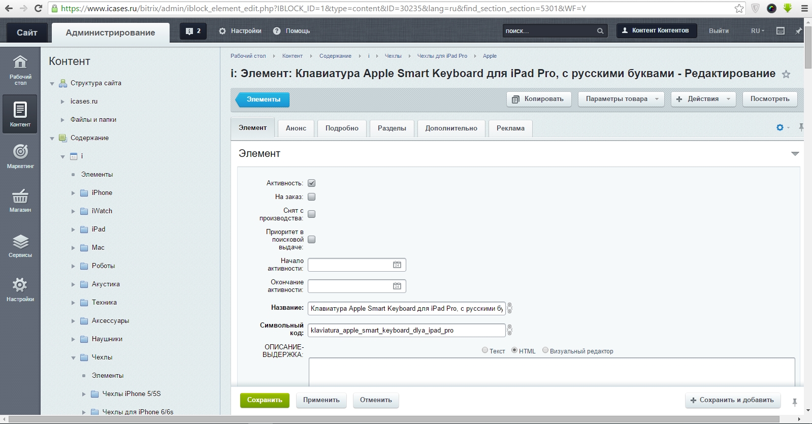Expand the Файлы и папки node
This screenshot has height=424, width=812.
tap(62, 120)
